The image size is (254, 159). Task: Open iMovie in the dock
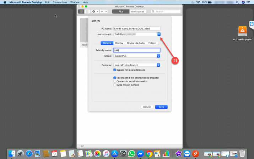click(178, 153)
